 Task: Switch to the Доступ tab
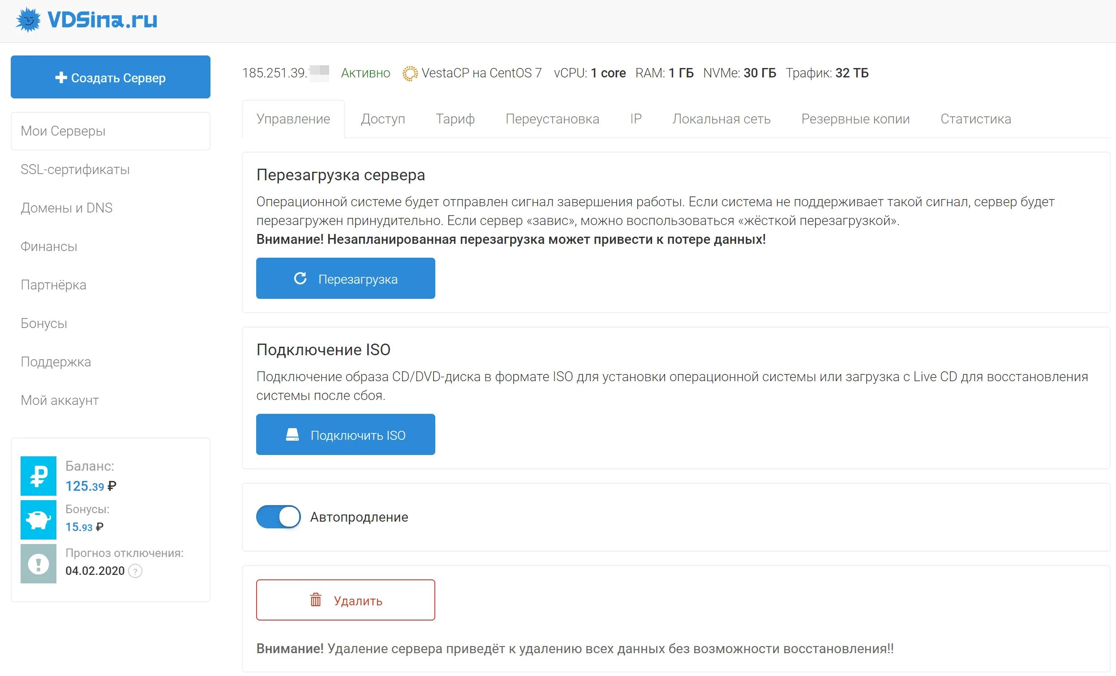[x=383, y=119]
